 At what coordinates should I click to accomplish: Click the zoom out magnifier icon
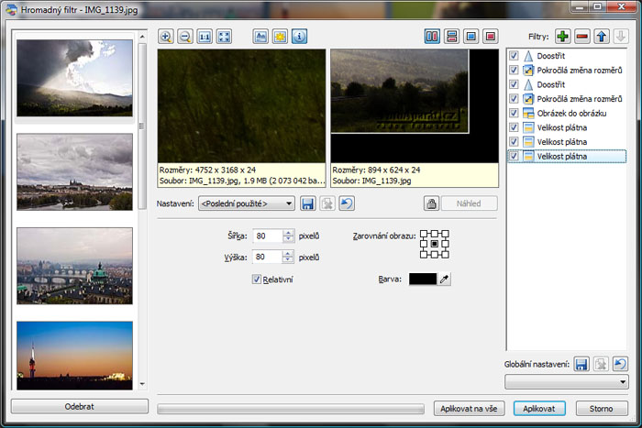point(184,37)
